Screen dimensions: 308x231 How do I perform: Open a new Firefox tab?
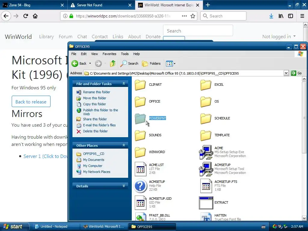(x=208, y=5)
